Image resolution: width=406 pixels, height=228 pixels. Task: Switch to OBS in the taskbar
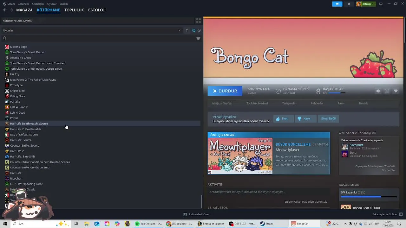coord(242,224)
